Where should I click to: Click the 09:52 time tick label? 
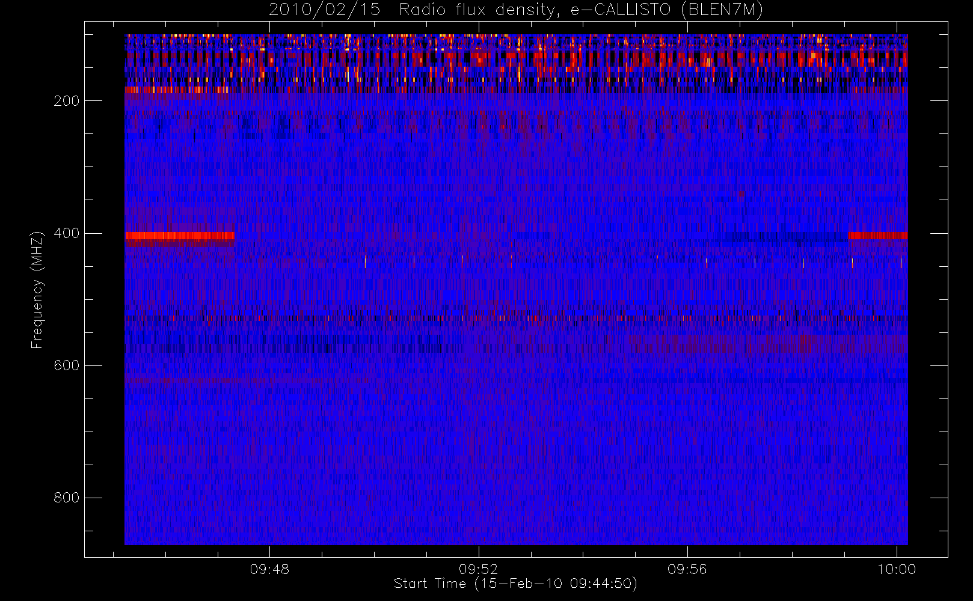[478, 569]
